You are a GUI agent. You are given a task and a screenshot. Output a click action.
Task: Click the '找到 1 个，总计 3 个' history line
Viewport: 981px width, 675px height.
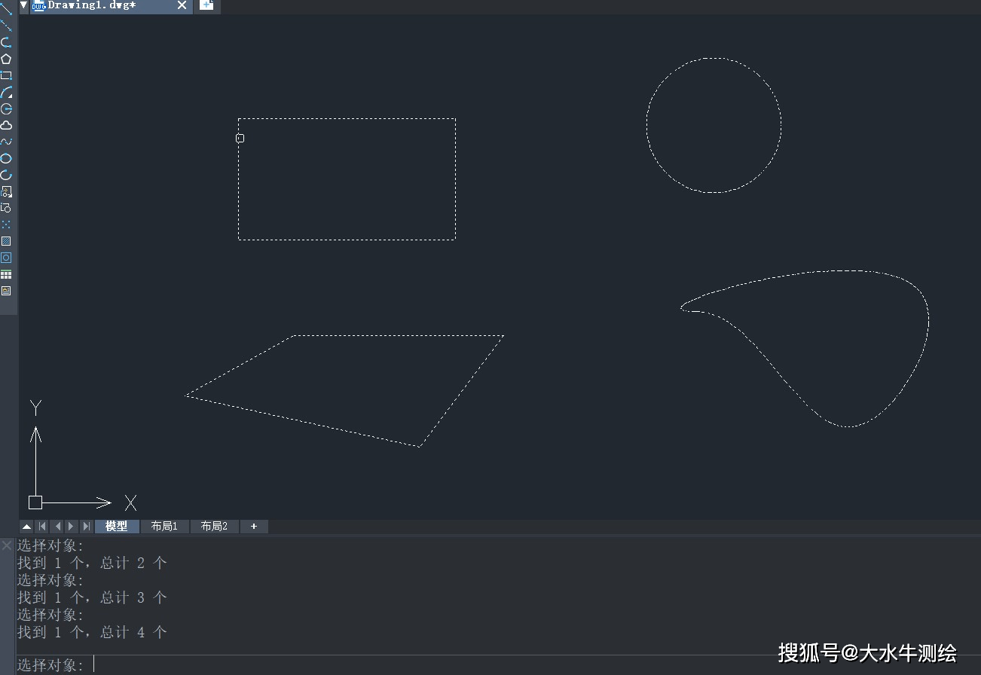click(92, 597)
